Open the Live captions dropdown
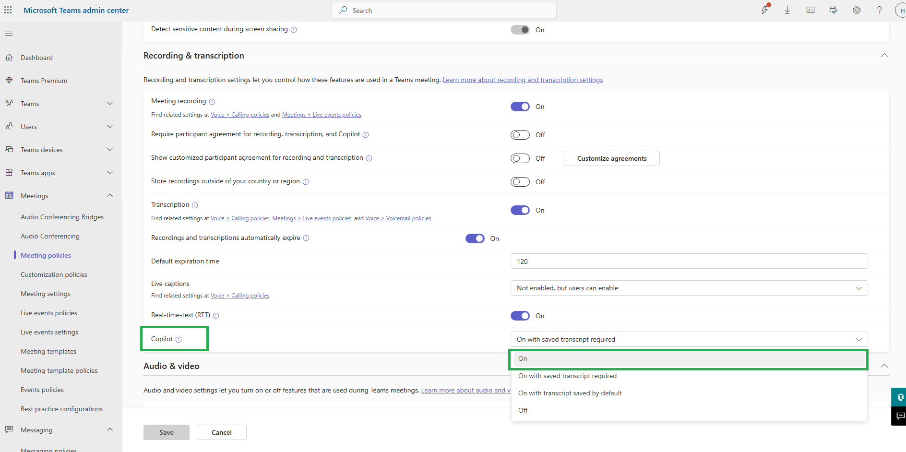 [689, 288]
